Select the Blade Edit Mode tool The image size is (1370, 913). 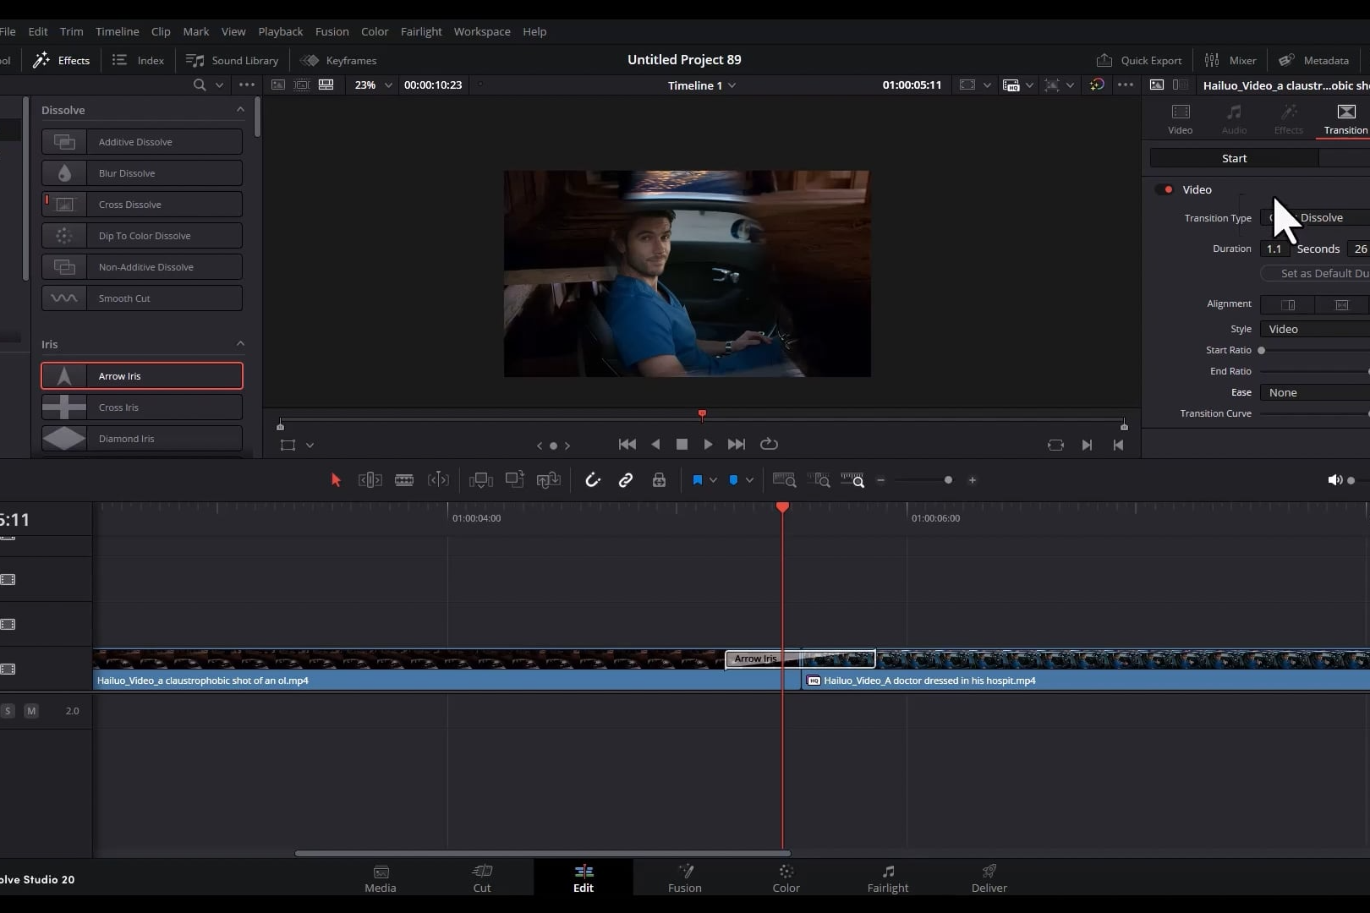click(x=404, y=480)
